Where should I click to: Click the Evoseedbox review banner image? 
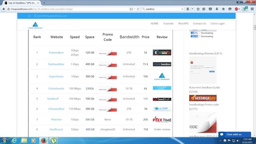click(162, 52)
